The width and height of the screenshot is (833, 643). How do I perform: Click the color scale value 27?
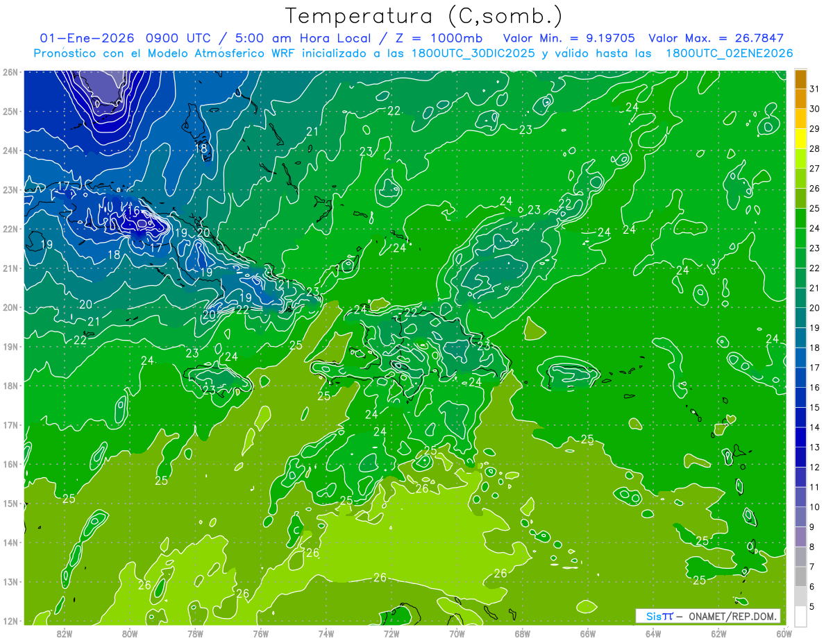(814, 169)
